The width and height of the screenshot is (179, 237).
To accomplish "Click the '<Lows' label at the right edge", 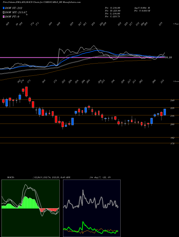I will coord(176,81).
